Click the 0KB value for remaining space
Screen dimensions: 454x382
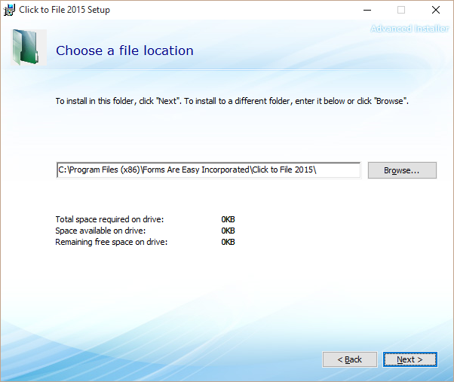coord(228,242)
